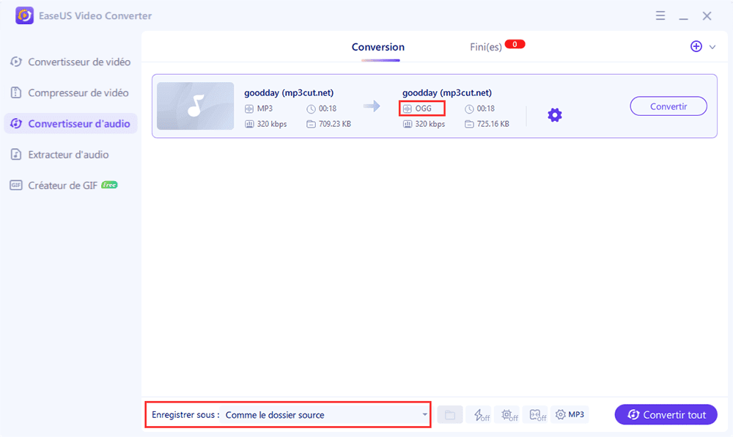The height and width of the screenshot is (437, 733).
Task: Open MP3 output format settings
Action: [x=570, y=414]
